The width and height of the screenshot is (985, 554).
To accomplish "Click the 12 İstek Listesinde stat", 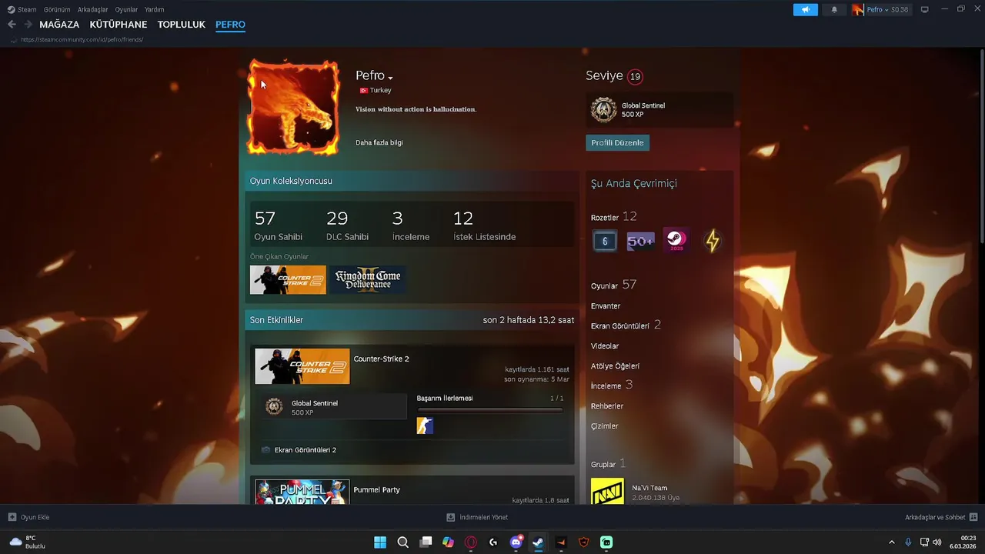I will coord(484,225).
